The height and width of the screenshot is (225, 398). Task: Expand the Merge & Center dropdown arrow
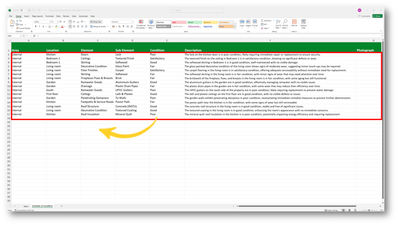click(x=108, y=27)
